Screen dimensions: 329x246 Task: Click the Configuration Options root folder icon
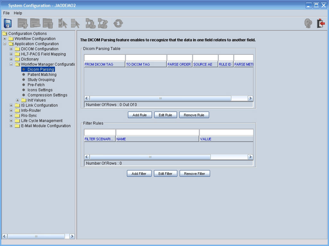click(4, 33)
